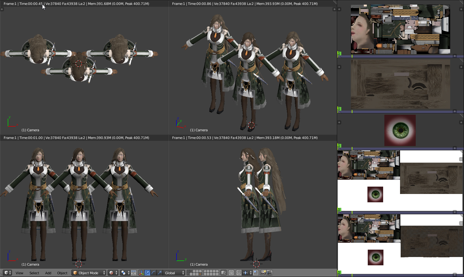Open the pivot point selector

[125, 273]
